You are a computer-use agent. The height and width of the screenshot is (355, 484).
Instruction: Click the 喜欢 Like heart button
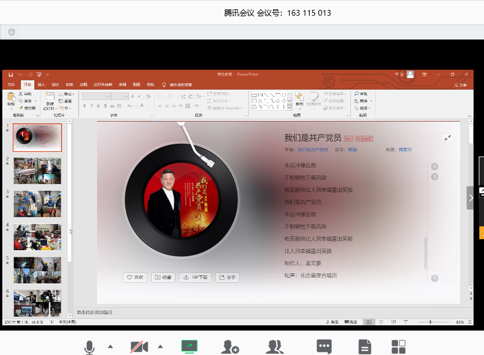[x=135, y=278]
